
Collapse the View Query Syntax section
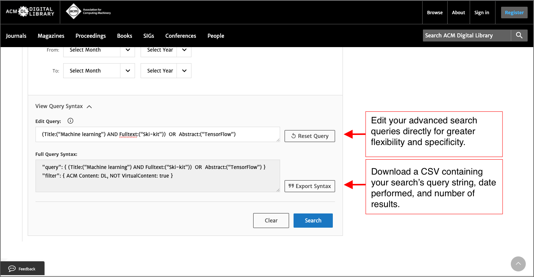coord(89,106)
